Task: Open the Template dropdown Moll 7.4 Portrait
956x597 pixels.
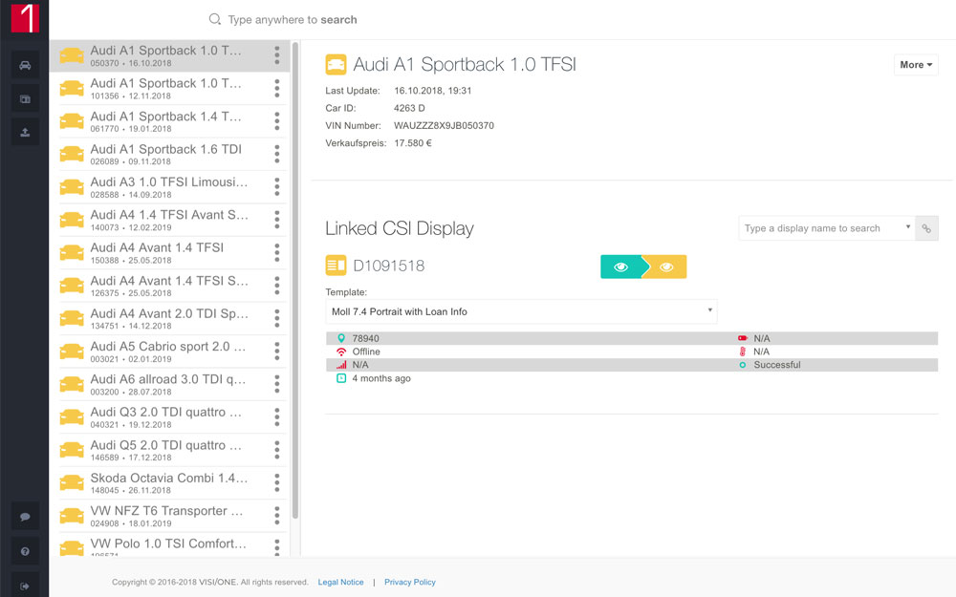Action: click(521, 311)
